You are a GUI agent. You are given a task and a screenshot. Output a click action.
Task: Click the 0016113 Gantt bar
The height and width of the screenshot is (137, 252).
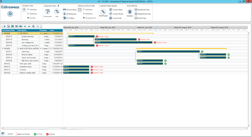click(x=81, y=36)
